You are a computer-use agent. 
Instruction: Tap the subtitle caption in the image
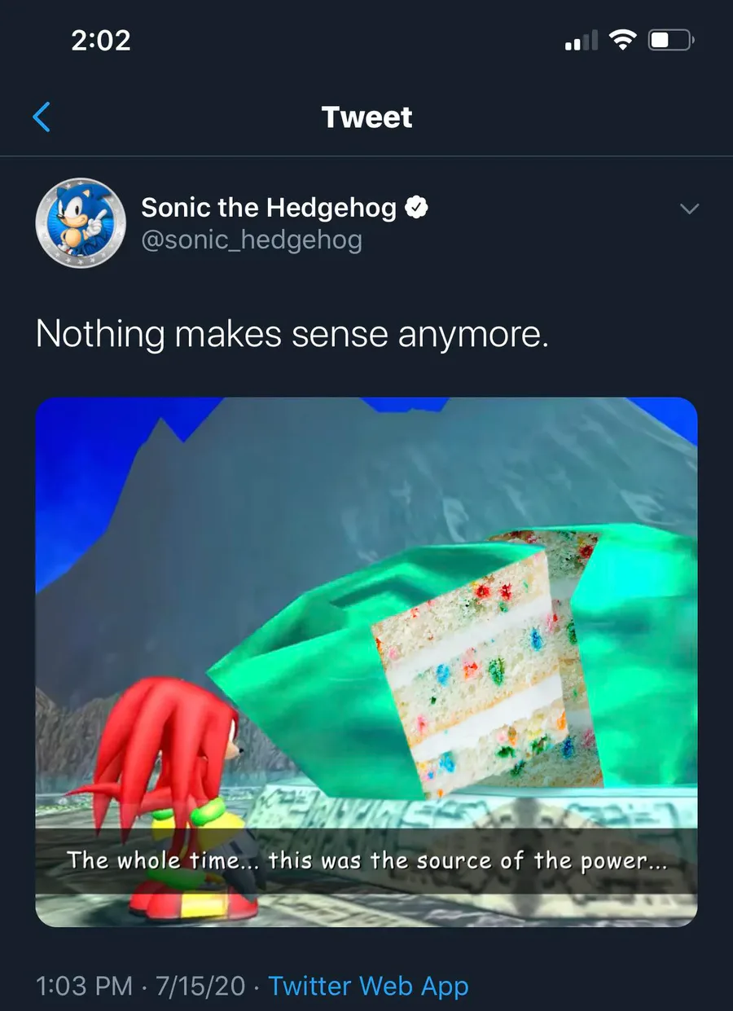pyautogui.click(x=366, y=860)
